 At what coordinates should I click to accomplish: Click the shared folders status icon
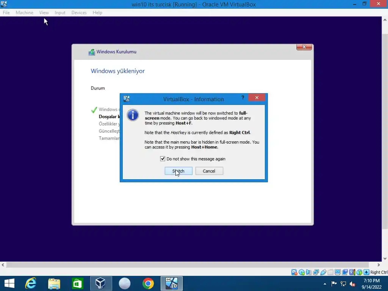pos(330,272)
